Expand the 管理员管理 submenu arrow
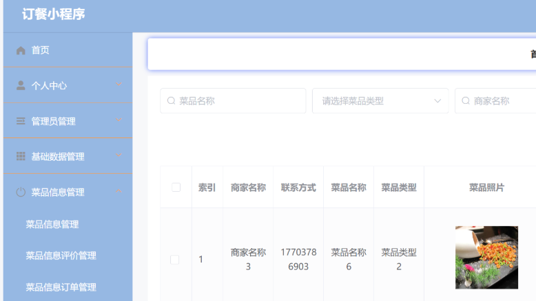 (x=118, y=121)
